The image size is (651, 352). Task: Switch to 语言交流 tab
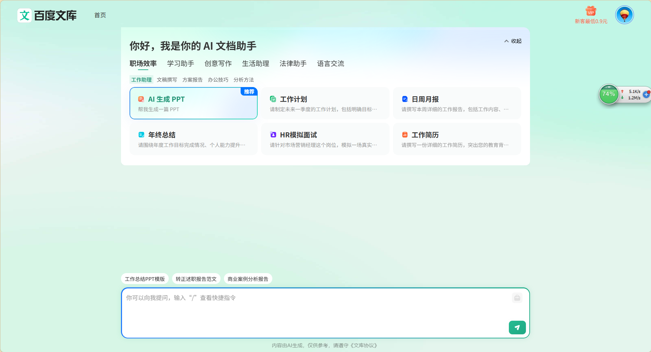click(x=331, y=64)
